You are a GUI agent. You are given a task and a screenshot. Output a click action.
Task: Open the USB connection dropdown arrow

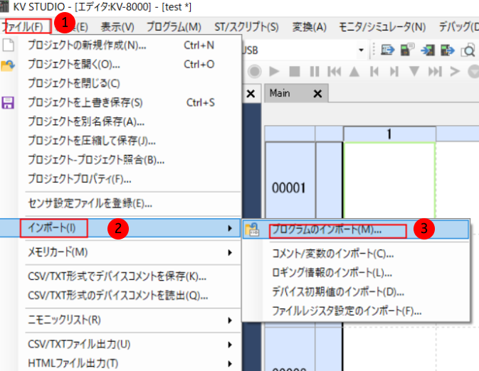(x=361, y=50)
